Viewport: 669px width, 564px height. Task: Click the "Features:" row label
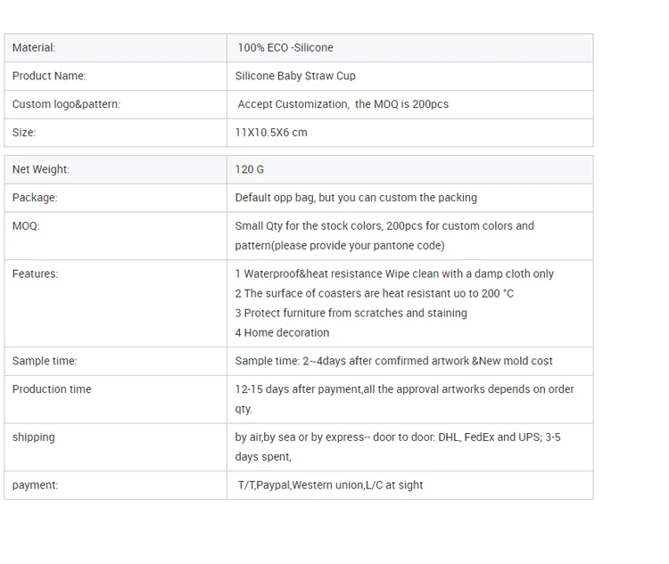point(35,274)
